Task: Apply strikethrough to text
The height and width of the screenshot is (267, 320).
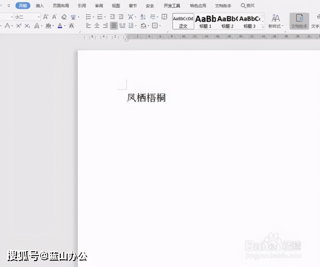Action: [8, 26]
